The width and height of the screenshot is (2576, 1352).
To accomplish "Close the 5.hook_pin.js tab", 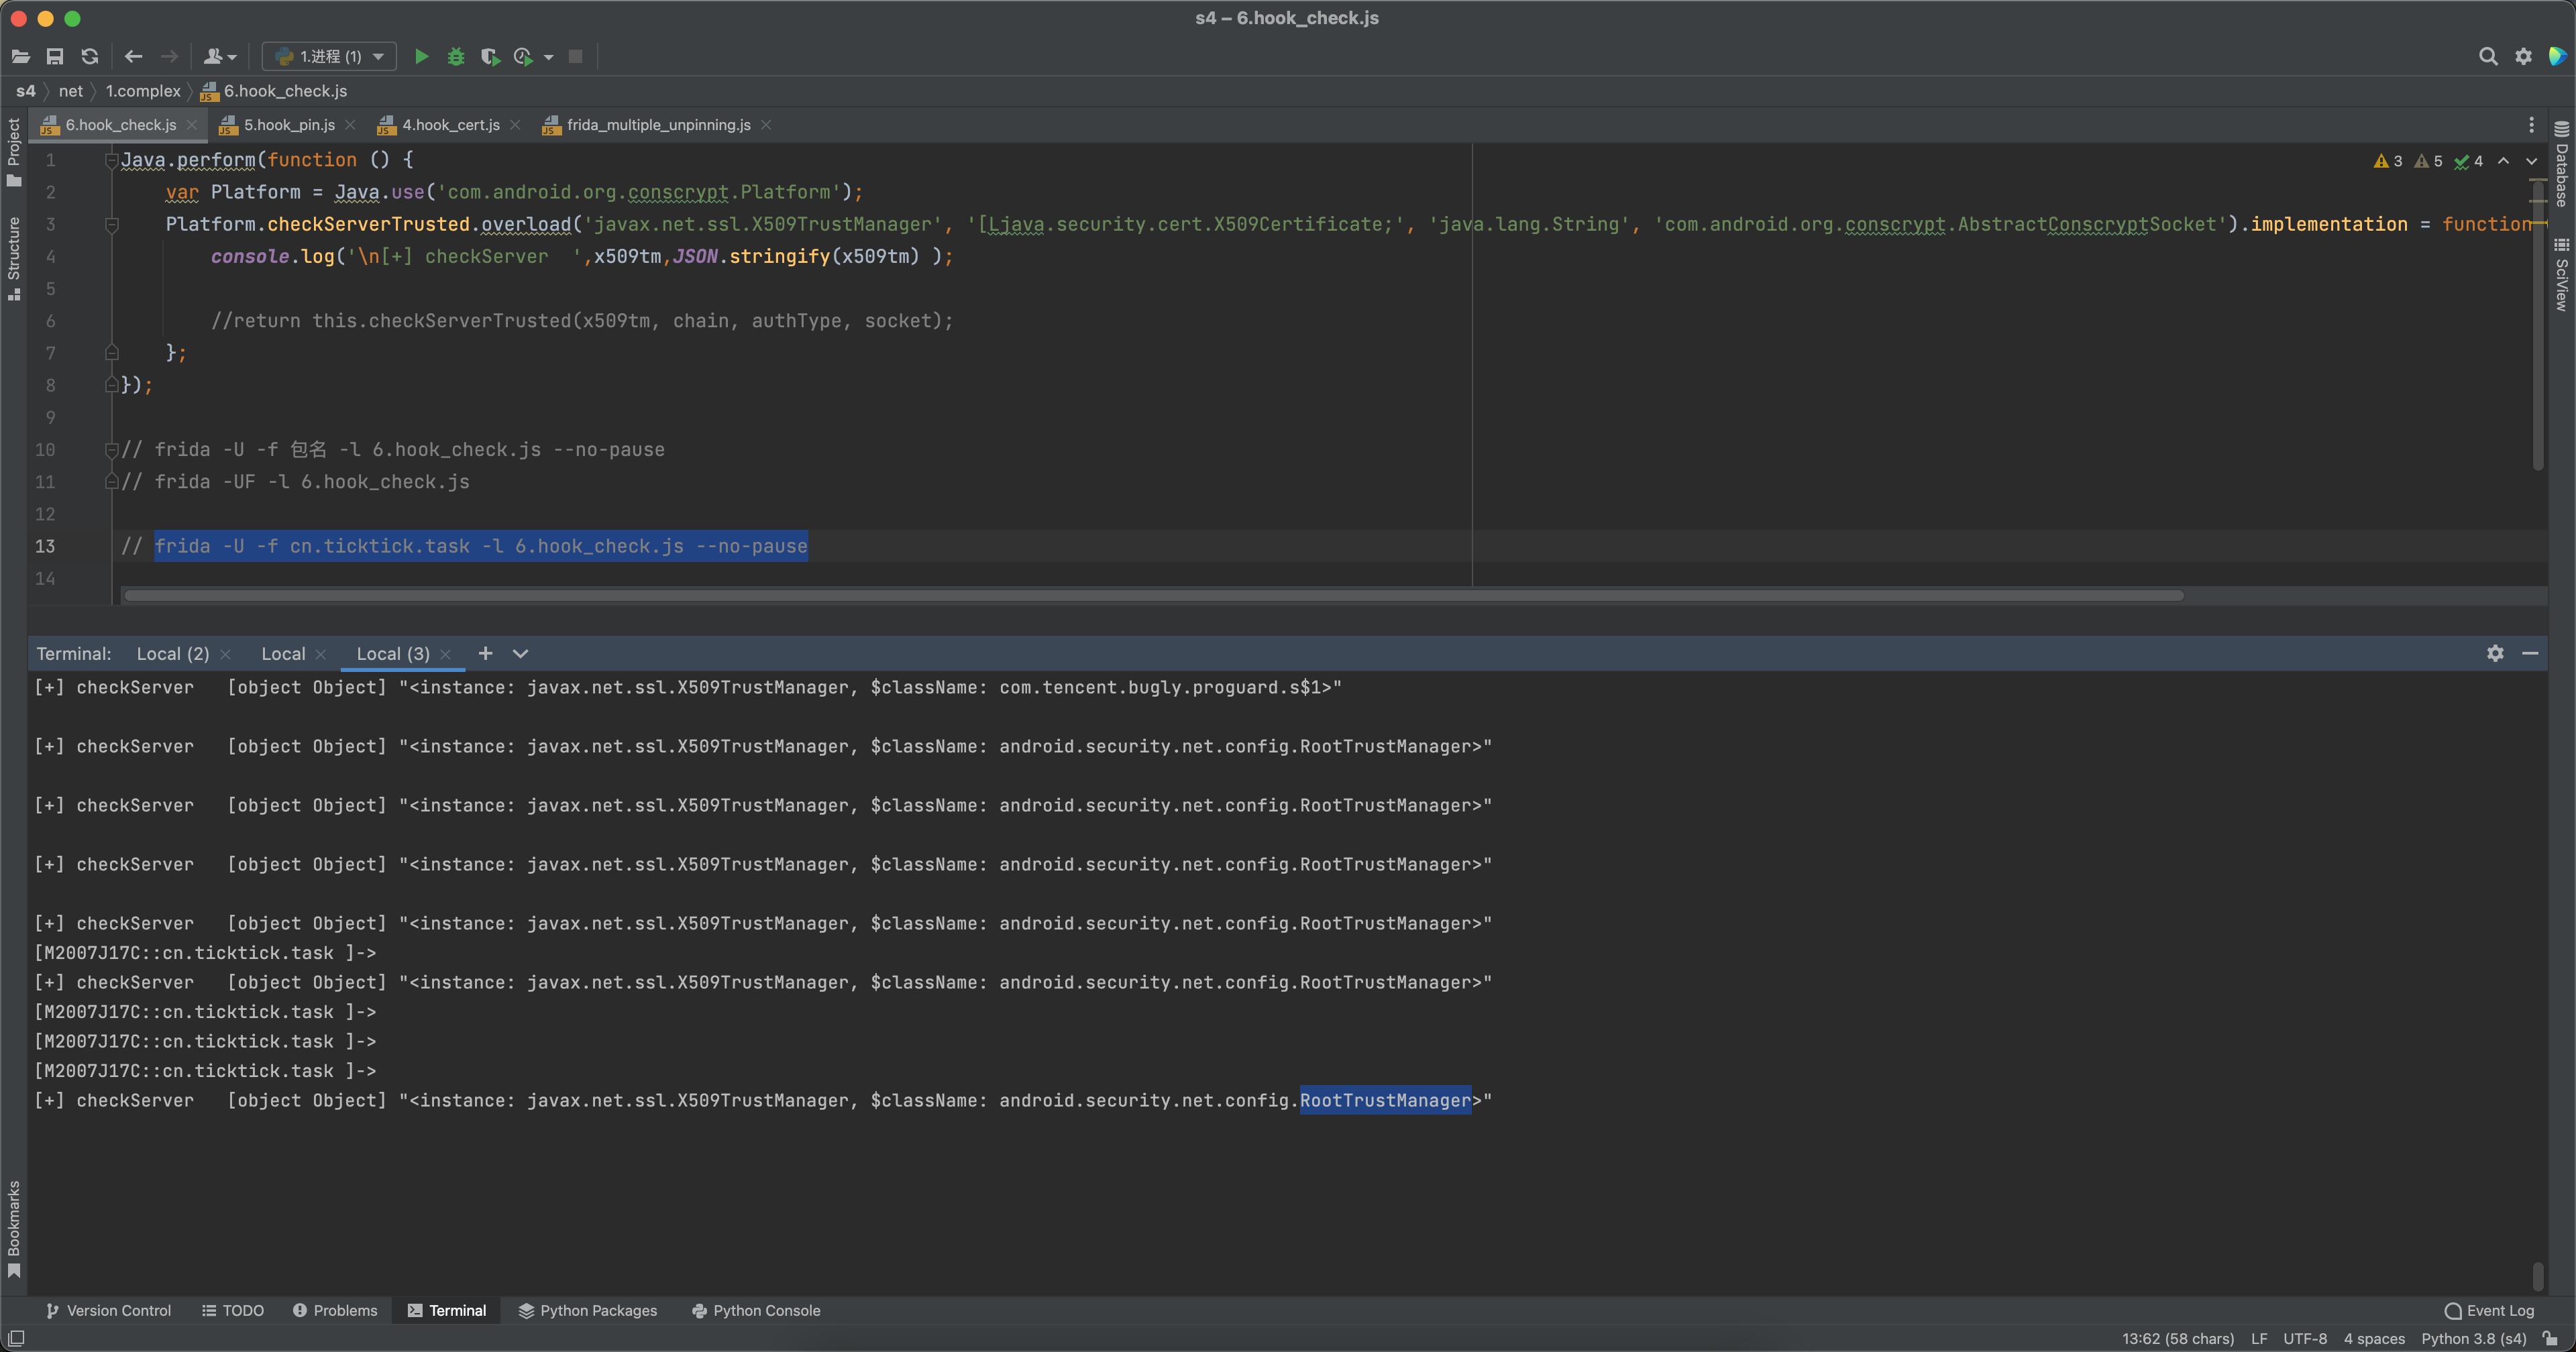I will coord(350,125).
